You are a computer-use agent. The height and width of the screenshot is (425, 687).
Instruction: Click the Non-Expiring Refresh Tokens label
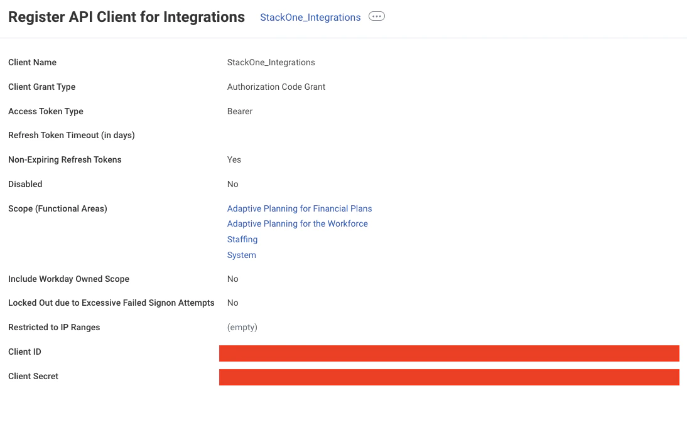(x=65, y=159)
